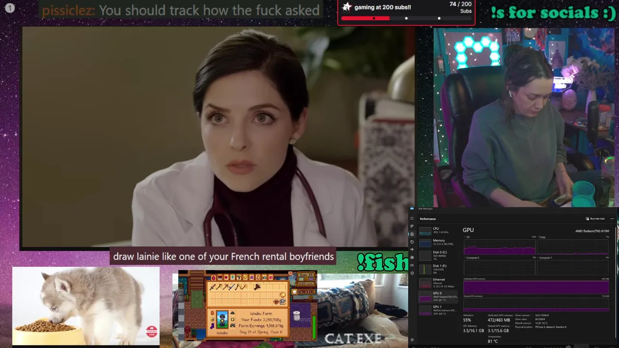The height and width of the screenshot is (348, 619).
Task: Select CPU in performance list
Action: click(438, 231)
